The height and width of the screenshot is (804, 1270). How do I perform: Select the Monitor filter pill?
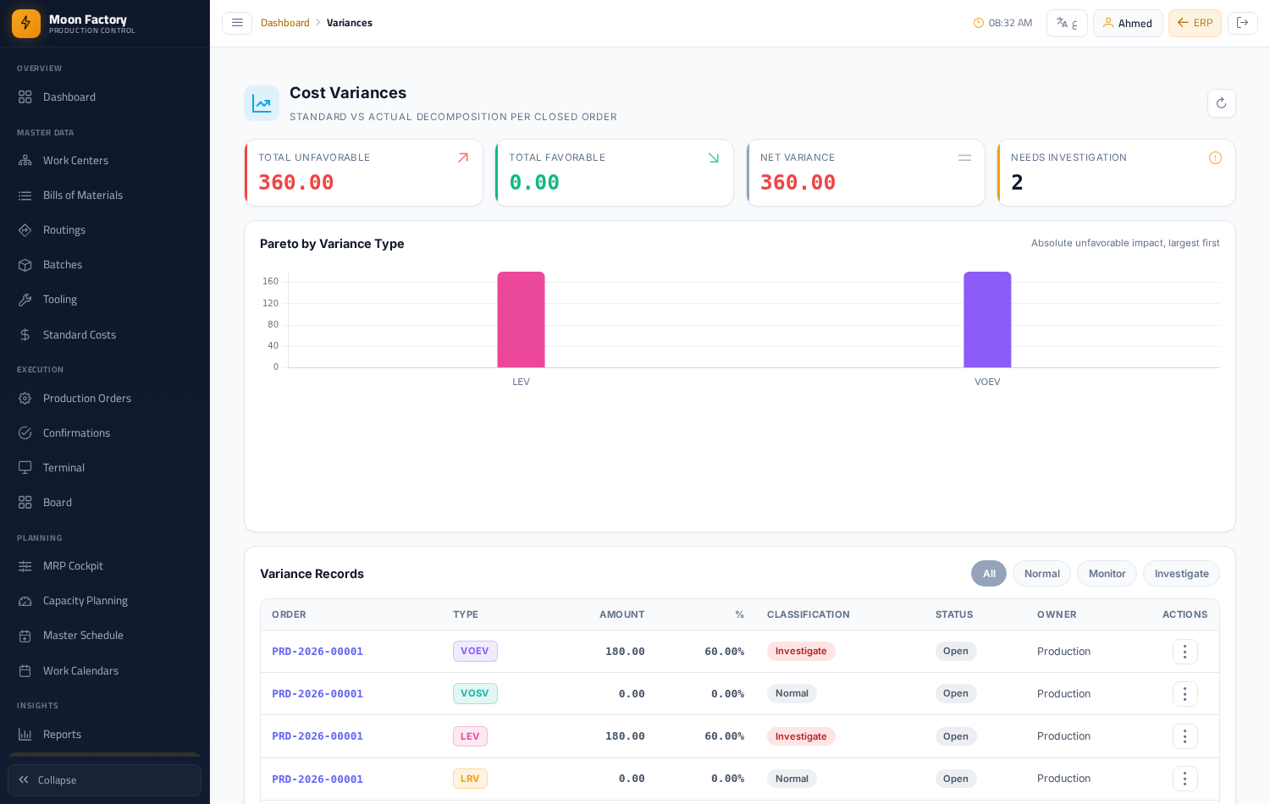coord(1107,574)
